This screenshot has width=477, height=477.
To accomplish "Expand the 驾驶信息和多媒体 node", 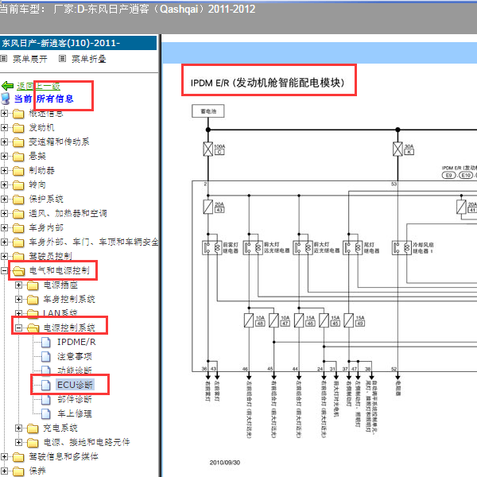I will [4, 456].
